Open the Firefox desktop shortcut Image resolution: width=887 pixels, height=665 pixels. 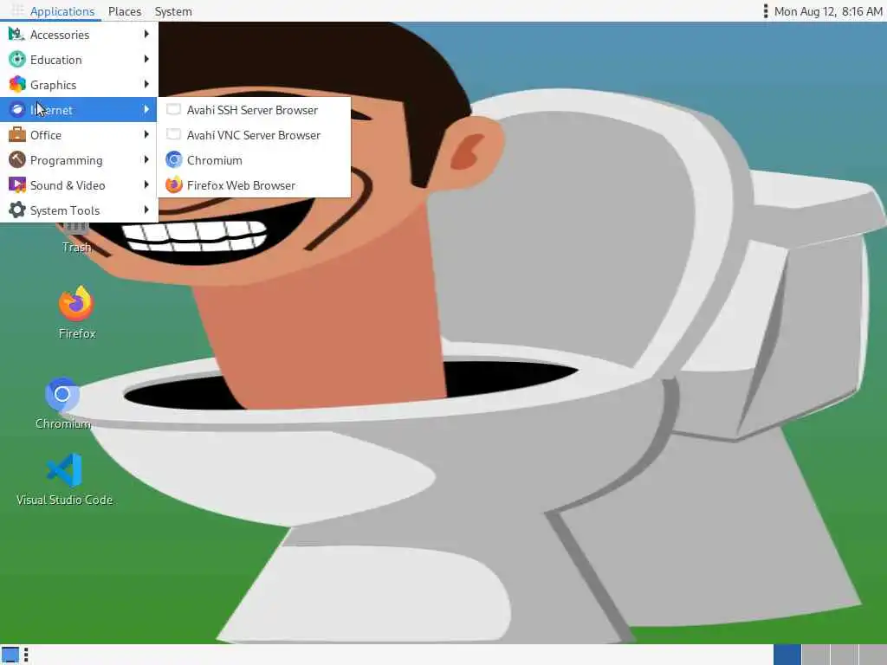[76, 313]
